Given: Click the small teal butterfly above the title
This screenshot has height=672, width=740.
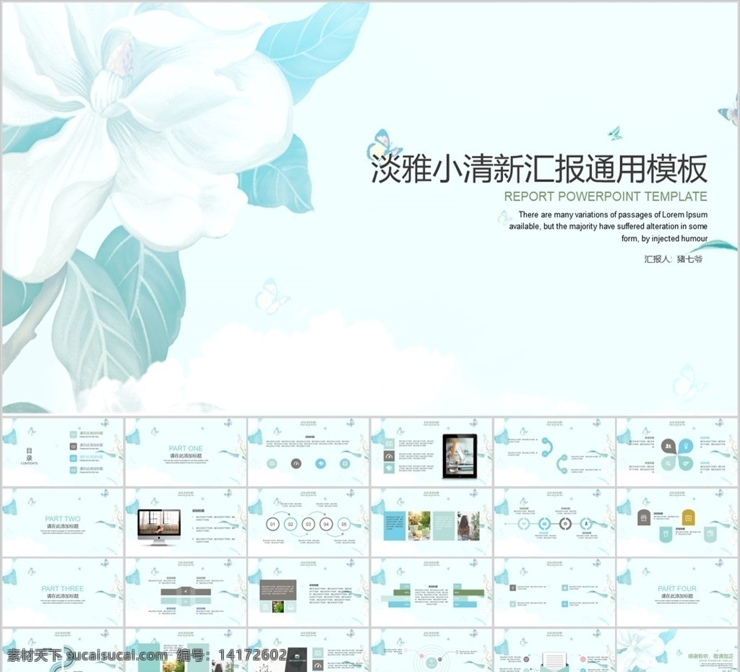Looking at the screenshot, I should (x=614, y=133).
